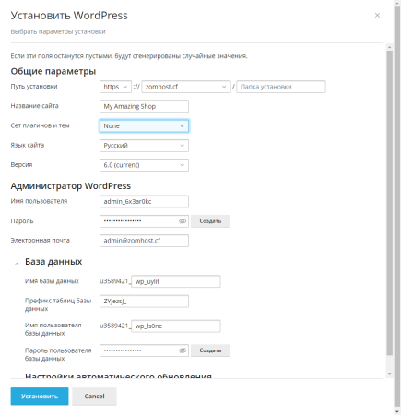Click the table prefix field ZYJezsJ_
The image size is (401, 415).
[x=144, y=302]
